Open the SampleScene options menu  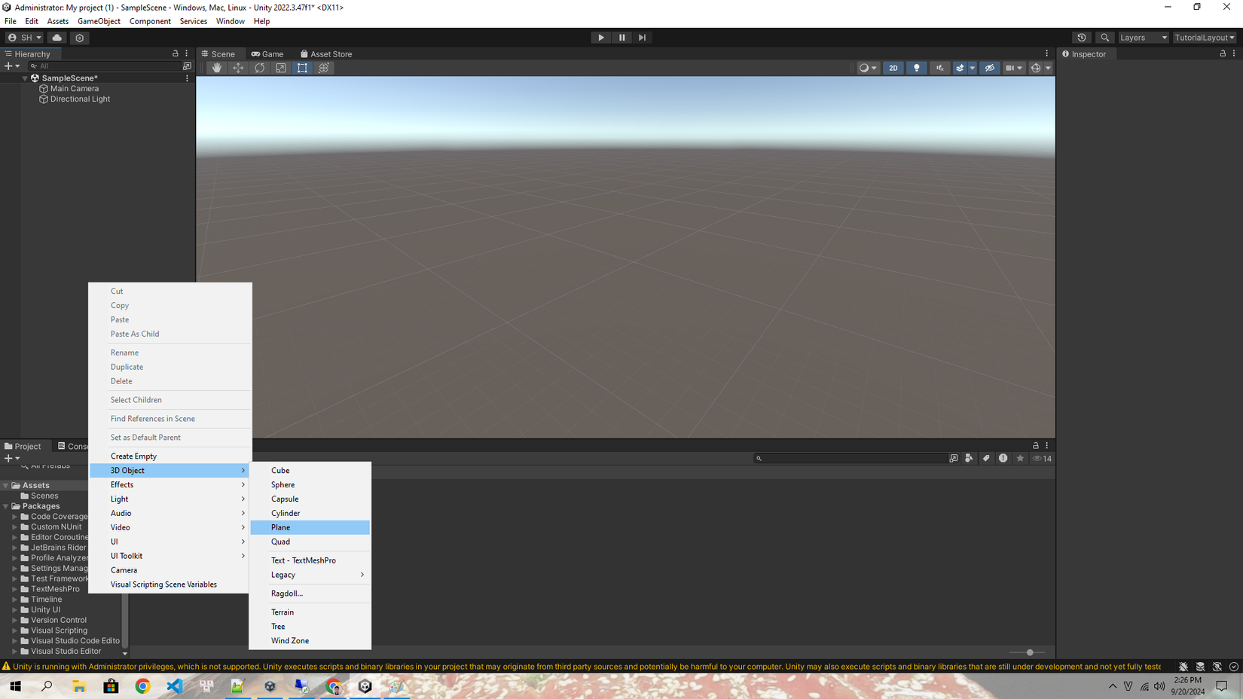187,78
